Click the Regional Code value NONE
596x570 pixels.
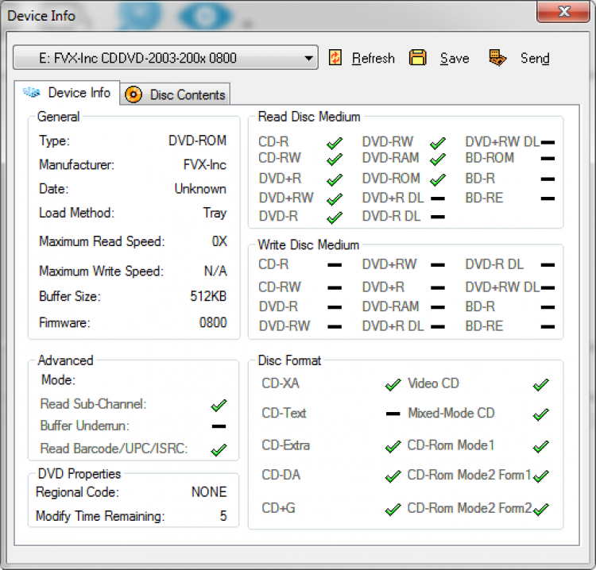209,492
